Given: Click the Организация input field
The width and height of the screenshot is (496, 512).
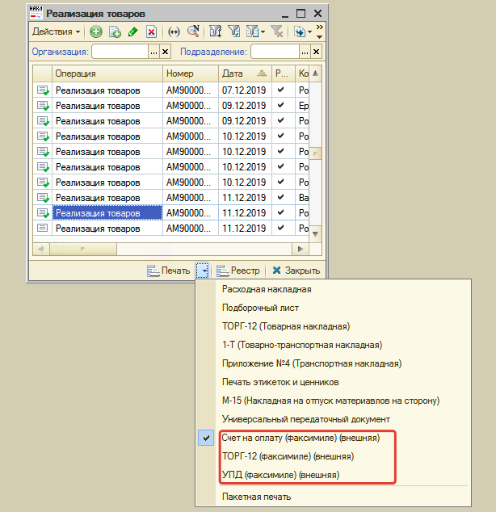Looking at the screenshot, I should pos(120,52).
